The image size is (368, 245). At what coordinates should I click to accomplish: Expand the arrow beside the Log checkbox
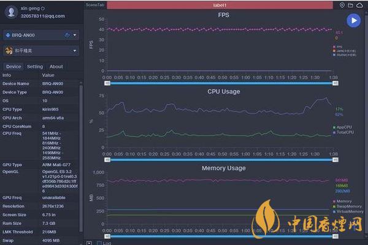tap(90, 243)
